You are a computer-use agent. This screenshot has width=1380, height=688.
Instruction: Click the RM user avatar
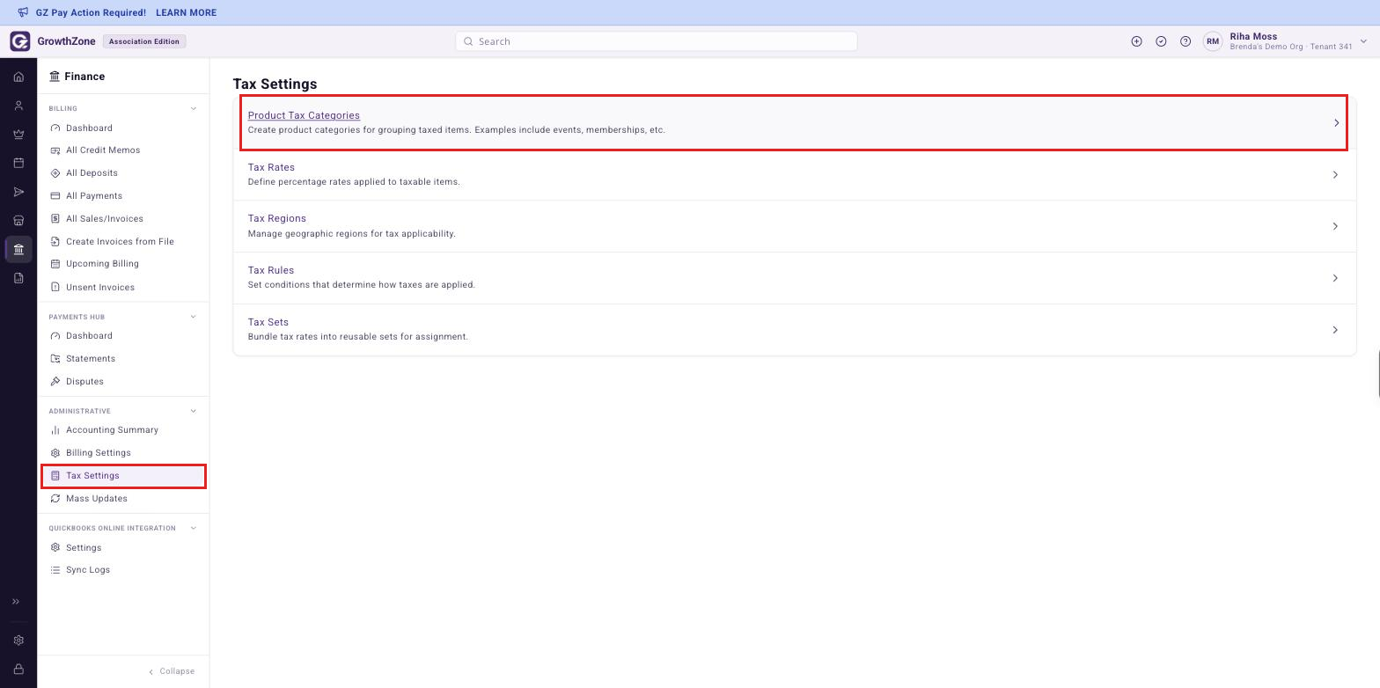pyautogui.click(x=1213, y=41)
